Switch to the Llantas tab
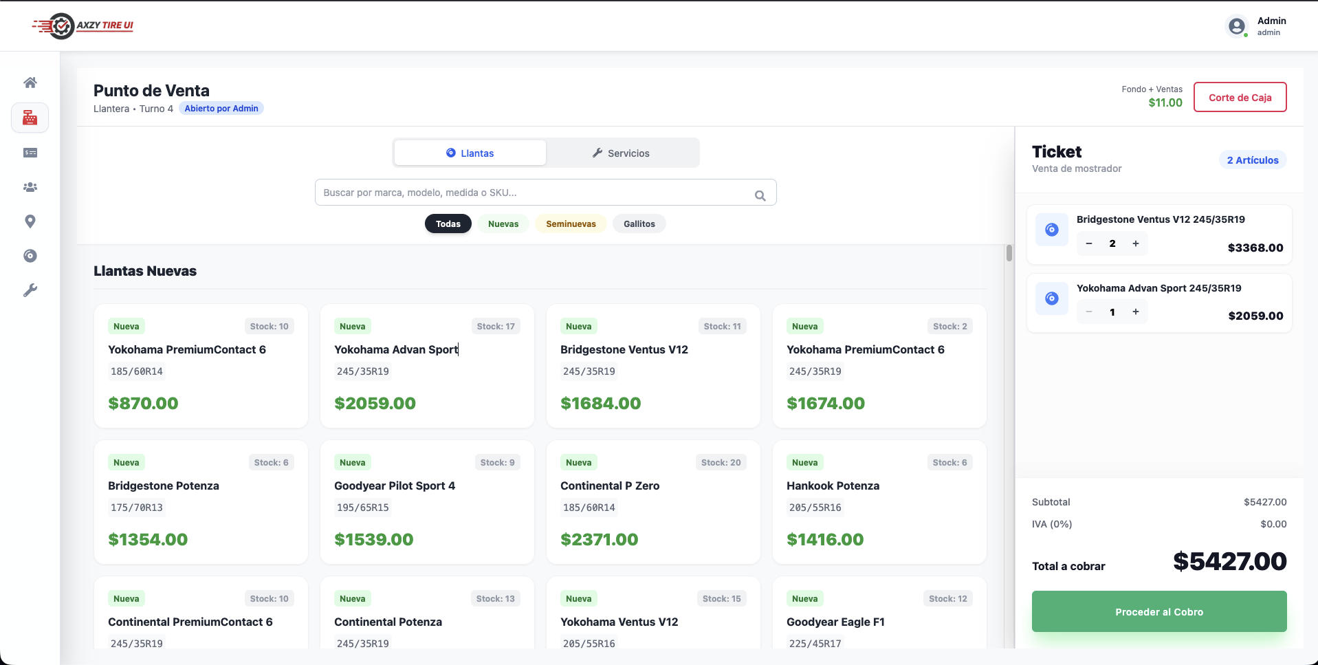Image resolution: width=1318 pixels, height=665 pixels. [x=470, y=153]
